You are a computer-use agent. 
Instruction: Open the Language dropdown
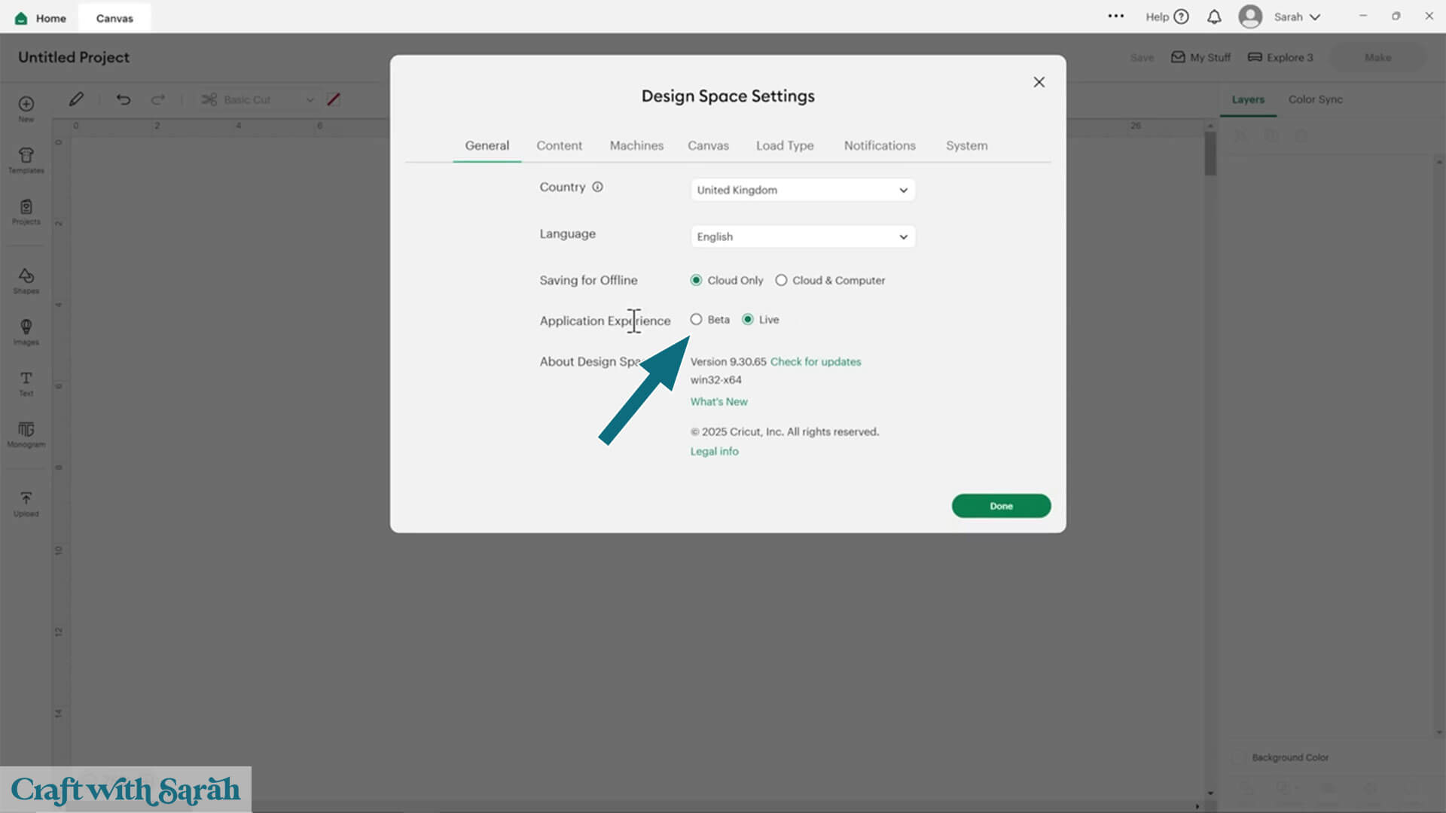tap(802, 236)
